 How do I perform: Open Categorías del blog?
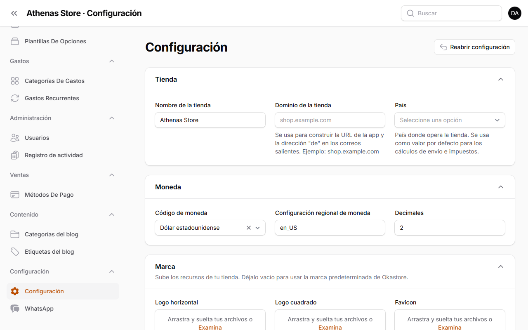pos(63,234)
